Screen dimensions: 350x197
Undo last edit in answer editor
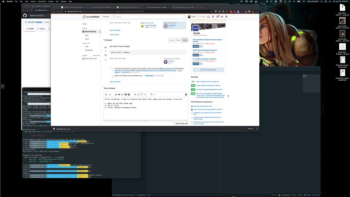click(x=151, y=95)
